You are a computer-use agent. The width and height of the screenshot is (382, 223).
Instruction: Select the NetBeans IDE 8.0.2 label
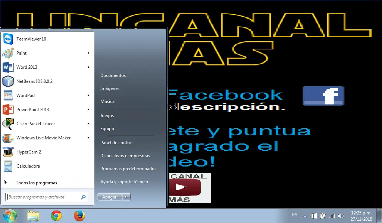(x=34, y=81)
